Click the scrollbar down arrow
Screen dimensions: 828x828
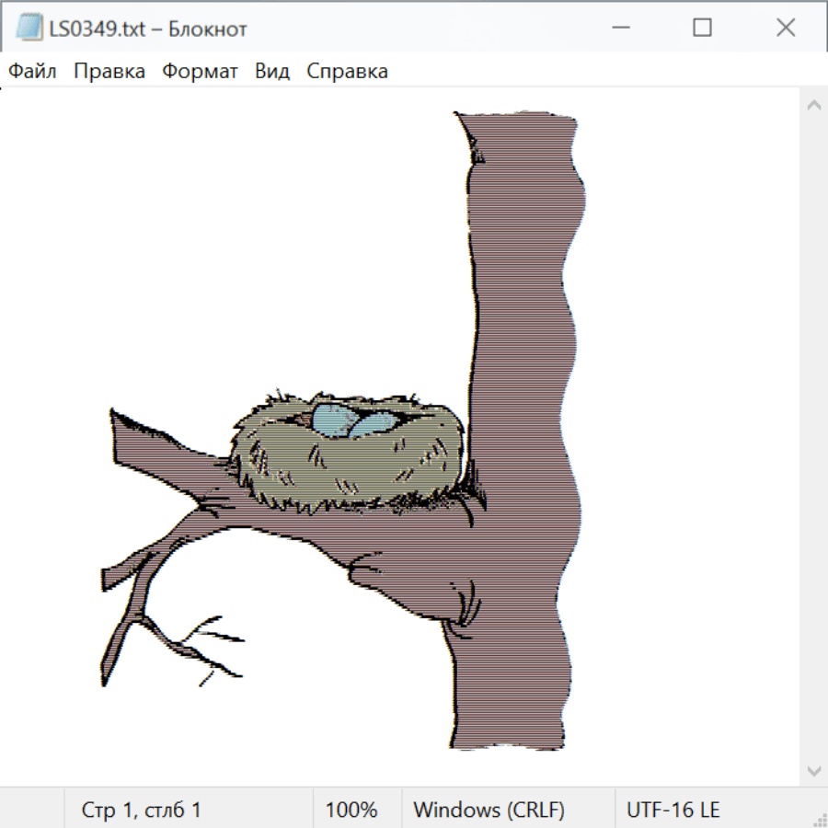[813, 769]
